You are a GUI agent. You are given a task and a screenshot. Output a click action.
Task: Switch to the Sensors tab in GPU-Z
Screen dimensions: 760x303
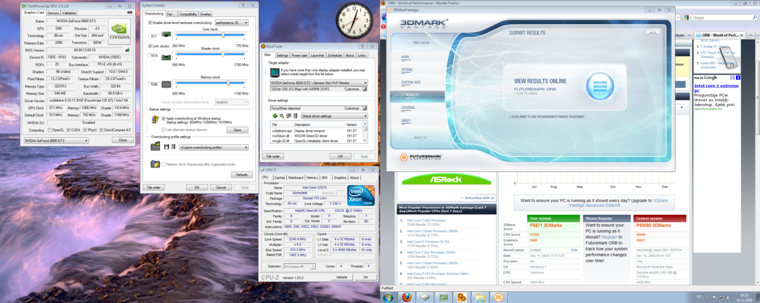point(53,13)
